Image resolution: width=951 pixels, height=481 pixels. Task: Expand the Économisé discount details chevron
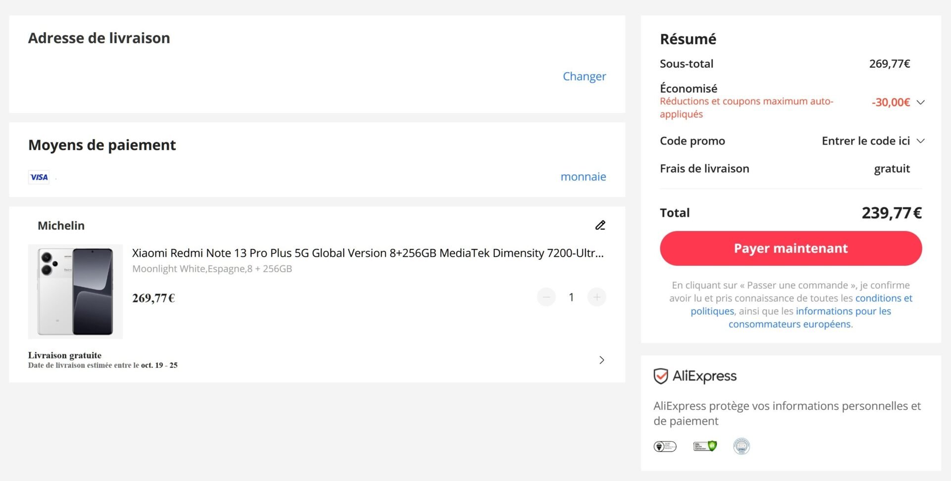coord(921,102)
